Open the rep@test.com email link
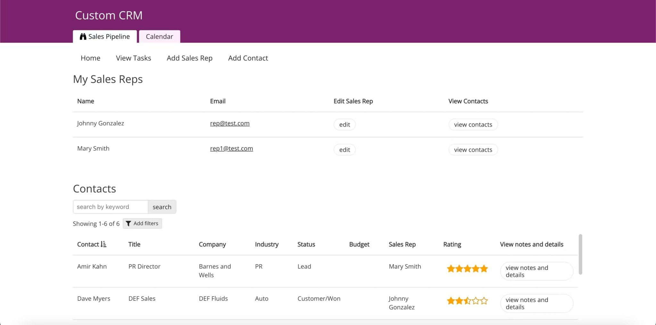 click(229, 123)
